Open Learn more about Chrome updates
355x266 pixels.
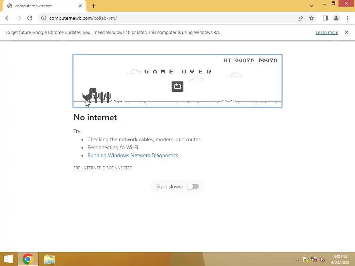[327, 32]
